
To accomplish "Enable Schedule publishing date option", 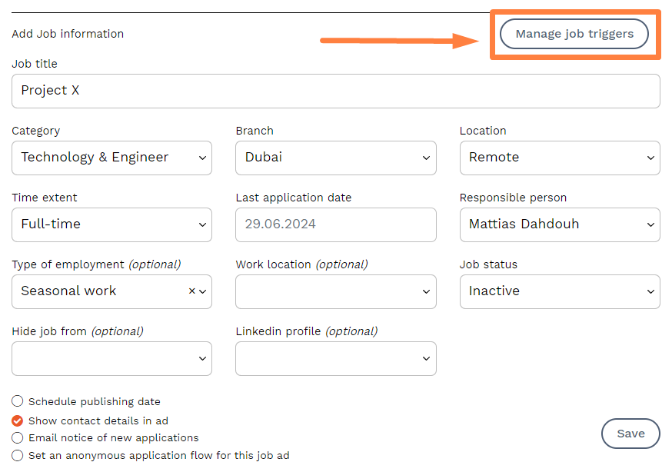I will coord(18,401).
